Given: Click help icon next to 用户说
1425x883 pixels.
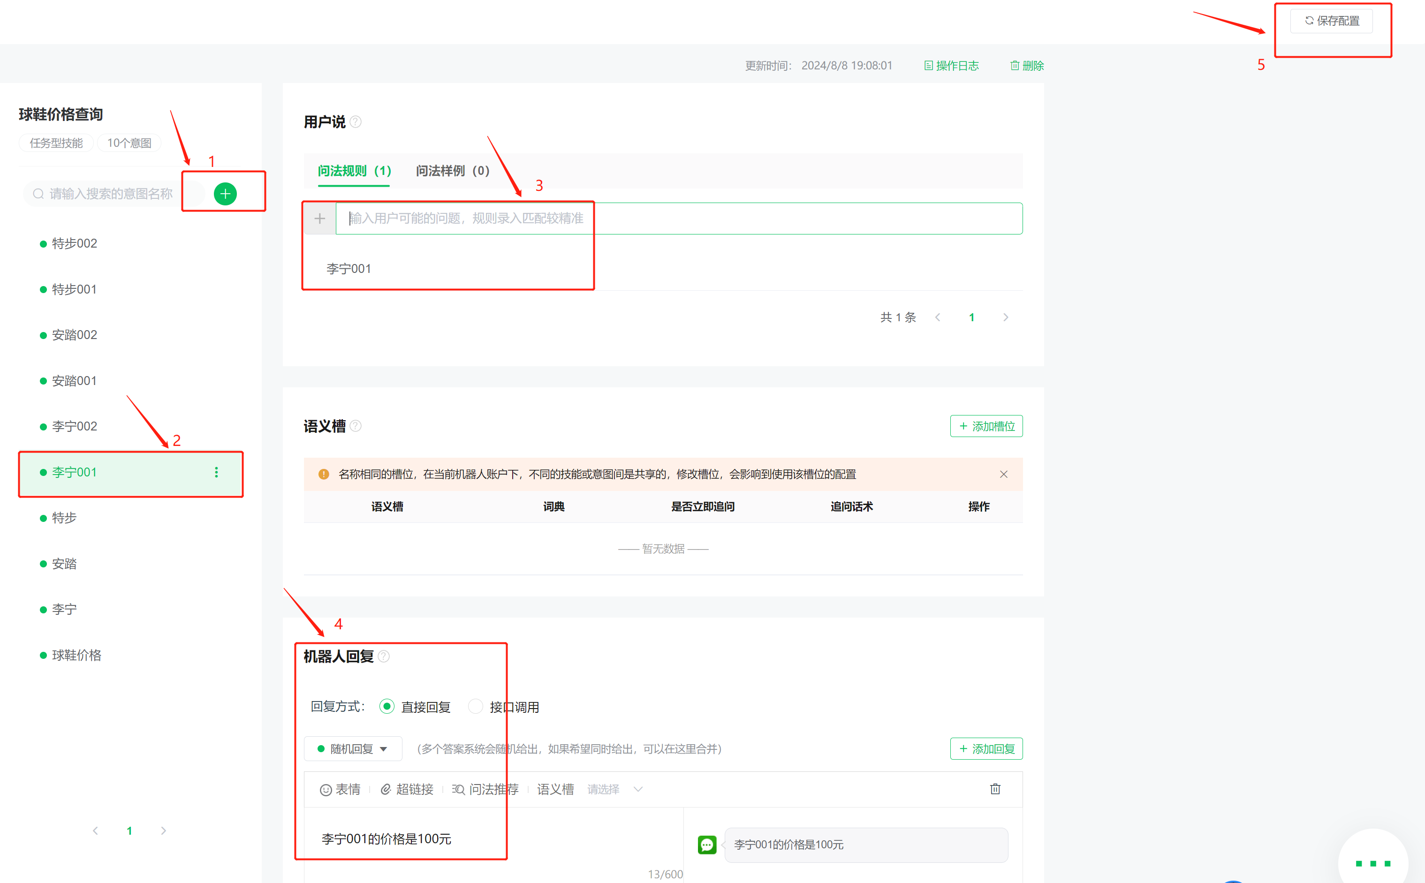Looking at the screenshot, I should point(356,122).
